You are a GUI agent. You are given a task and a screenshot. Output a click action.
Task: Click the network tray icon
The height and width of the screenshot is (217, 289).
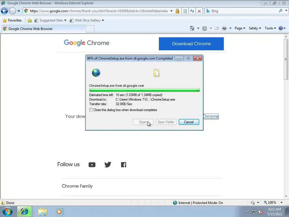(254, 212)
